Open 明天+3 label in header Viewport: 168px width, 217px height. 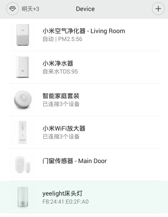(x=30, y=9)
